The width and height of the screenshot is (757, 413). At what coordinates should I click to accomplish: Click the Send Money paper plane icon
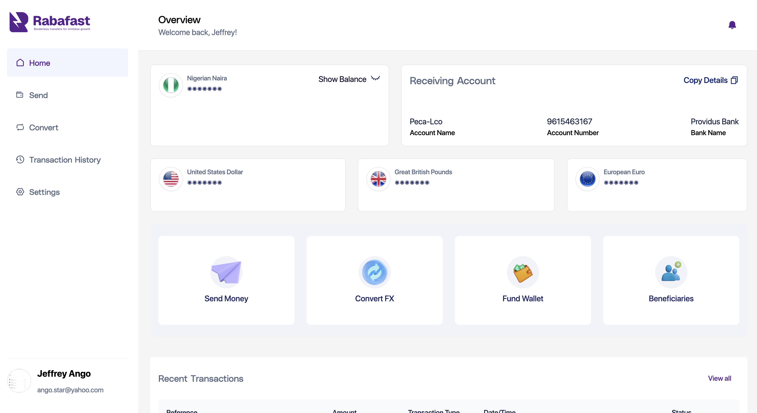click(x=226, y=272)
